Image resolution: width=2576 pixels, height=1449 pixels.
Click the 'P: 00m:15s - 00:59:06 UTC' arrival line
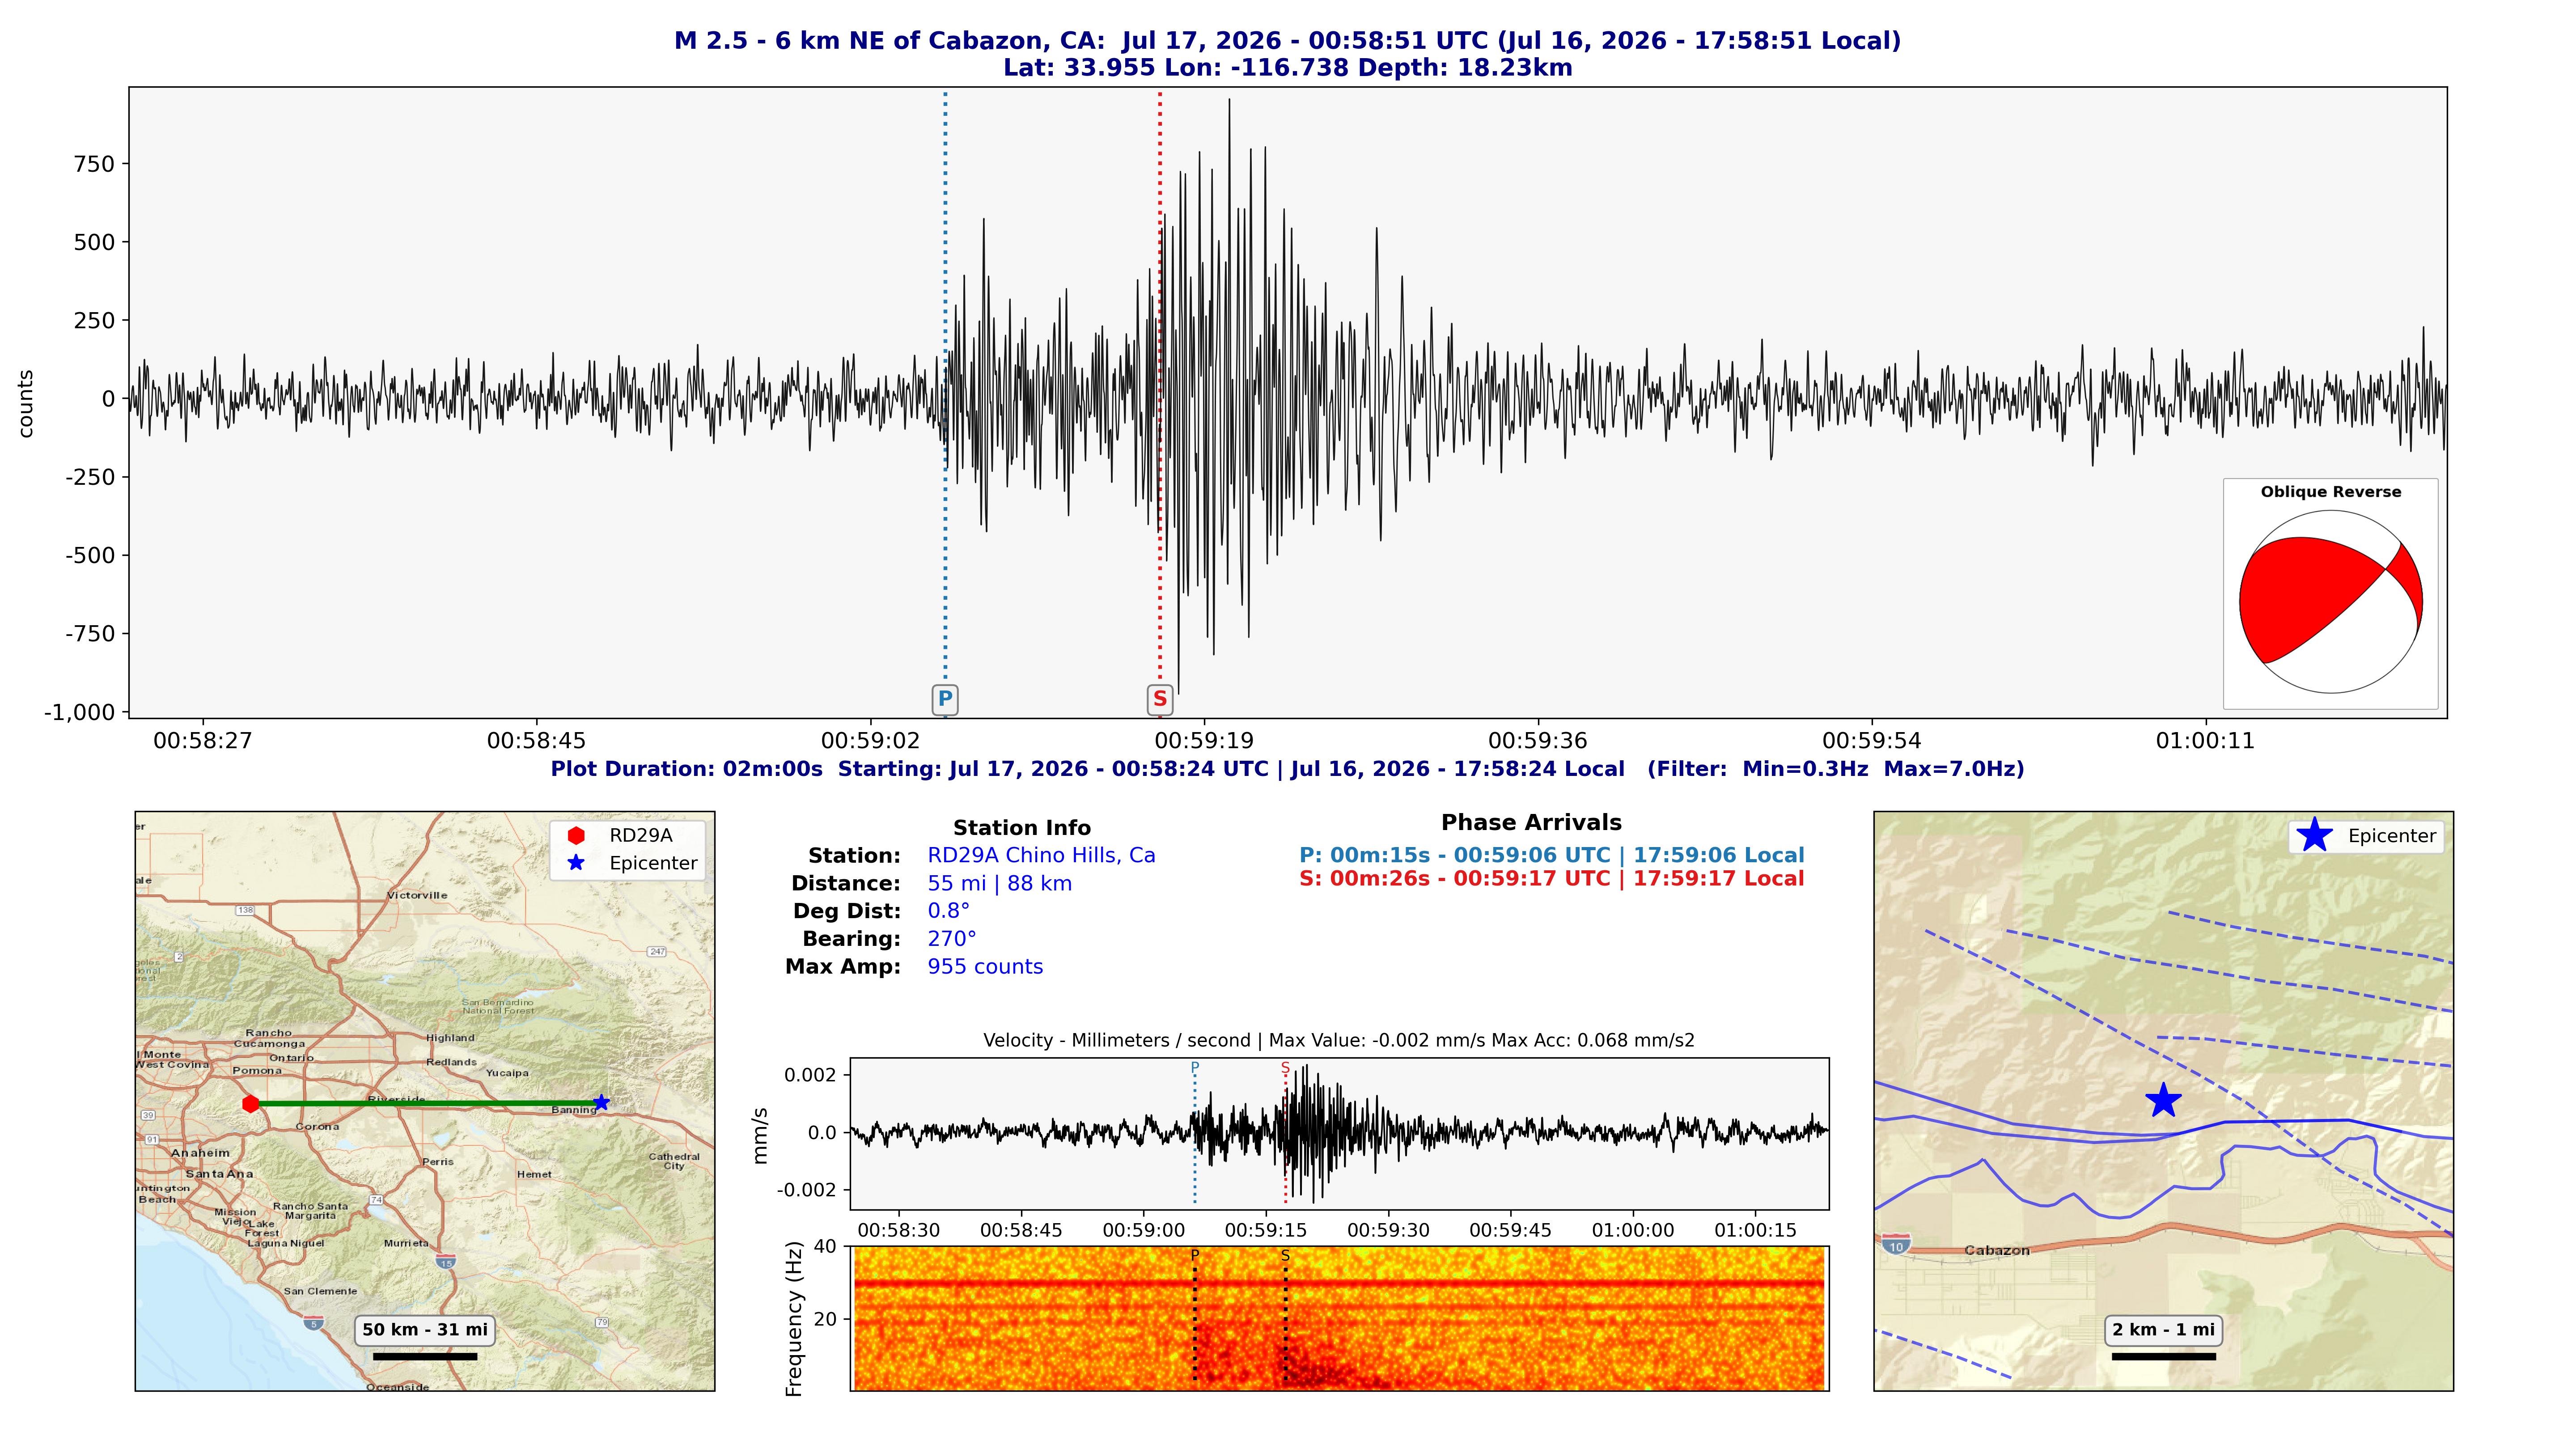pos(1552,855)
